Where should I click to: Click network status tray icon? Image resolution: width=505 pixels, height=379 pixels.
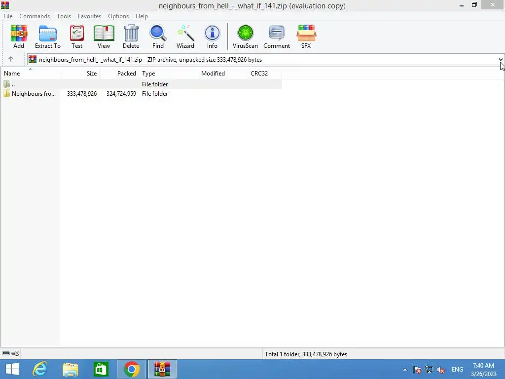[x=429, y=370]
